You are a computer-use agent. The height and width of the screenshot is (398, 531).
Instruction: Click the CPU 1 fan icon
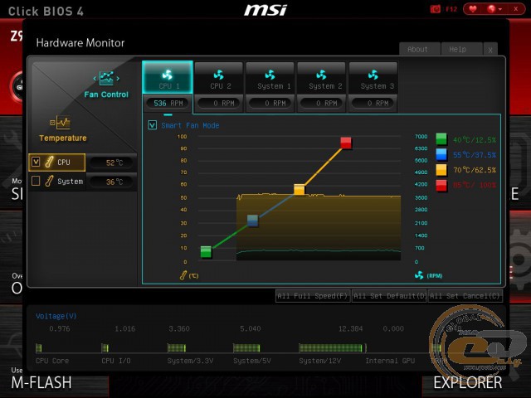click(x=168, y=75)
